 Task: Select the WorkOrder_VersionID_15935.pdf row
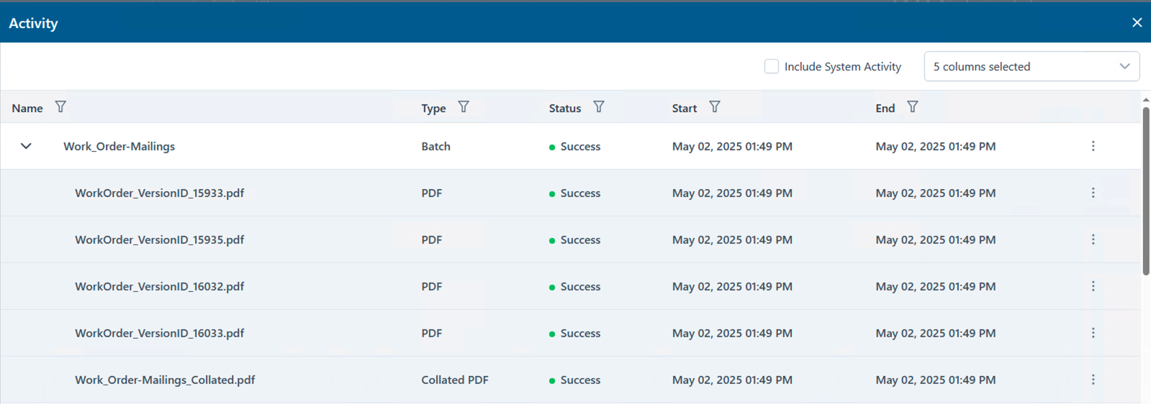pos(570,239)
